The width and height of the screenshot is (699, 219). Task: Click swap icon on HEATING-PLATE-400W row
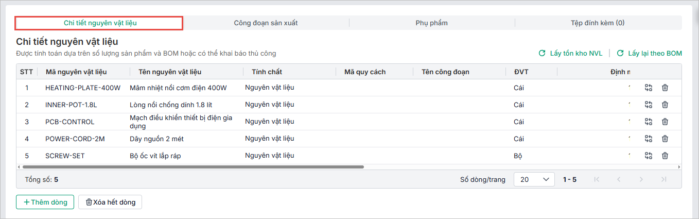click(x=648, y=88)
